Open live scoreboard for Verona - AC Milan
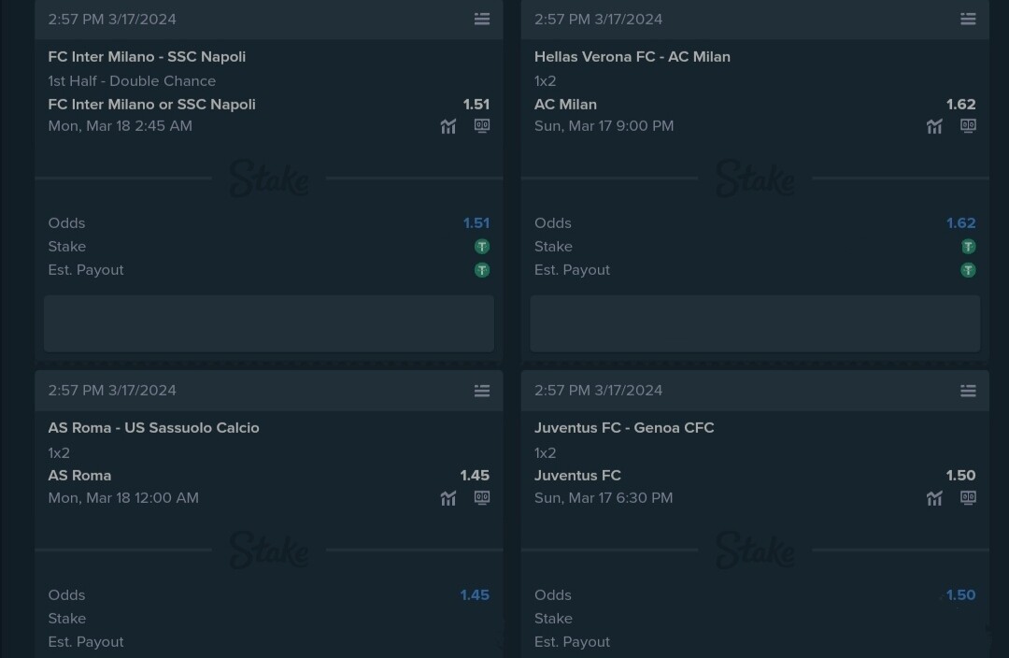This screenshot has height=658, width=1009. 968,125
